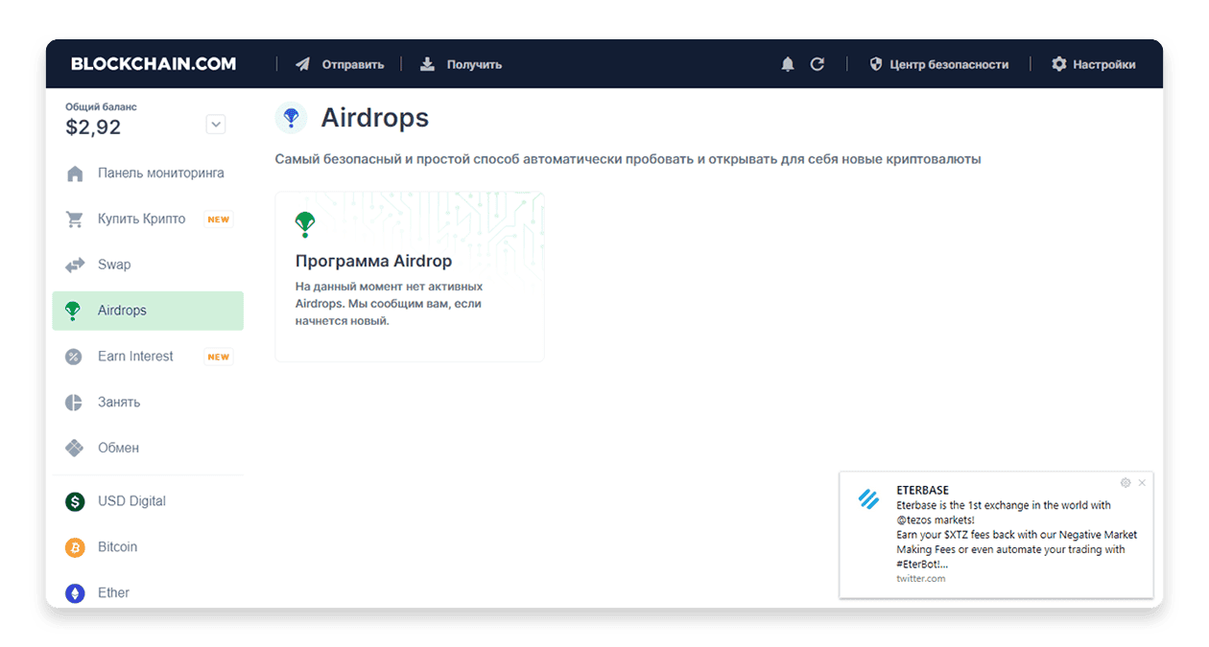Click the green parachute icon in sidebar

point(73,311)
